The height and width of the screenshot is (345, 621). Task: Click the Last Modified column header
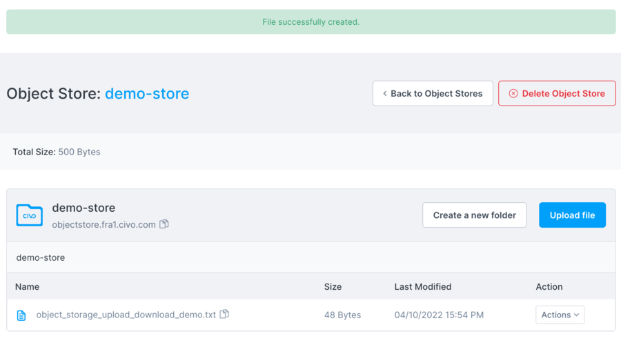(x=423, y=286)
